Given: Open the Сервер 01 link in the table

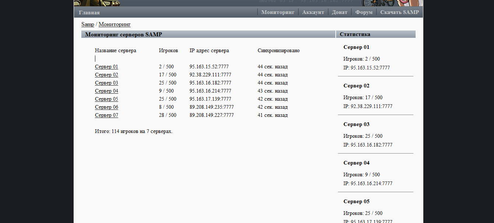Looking at the screenshot, I should (106, 67).
